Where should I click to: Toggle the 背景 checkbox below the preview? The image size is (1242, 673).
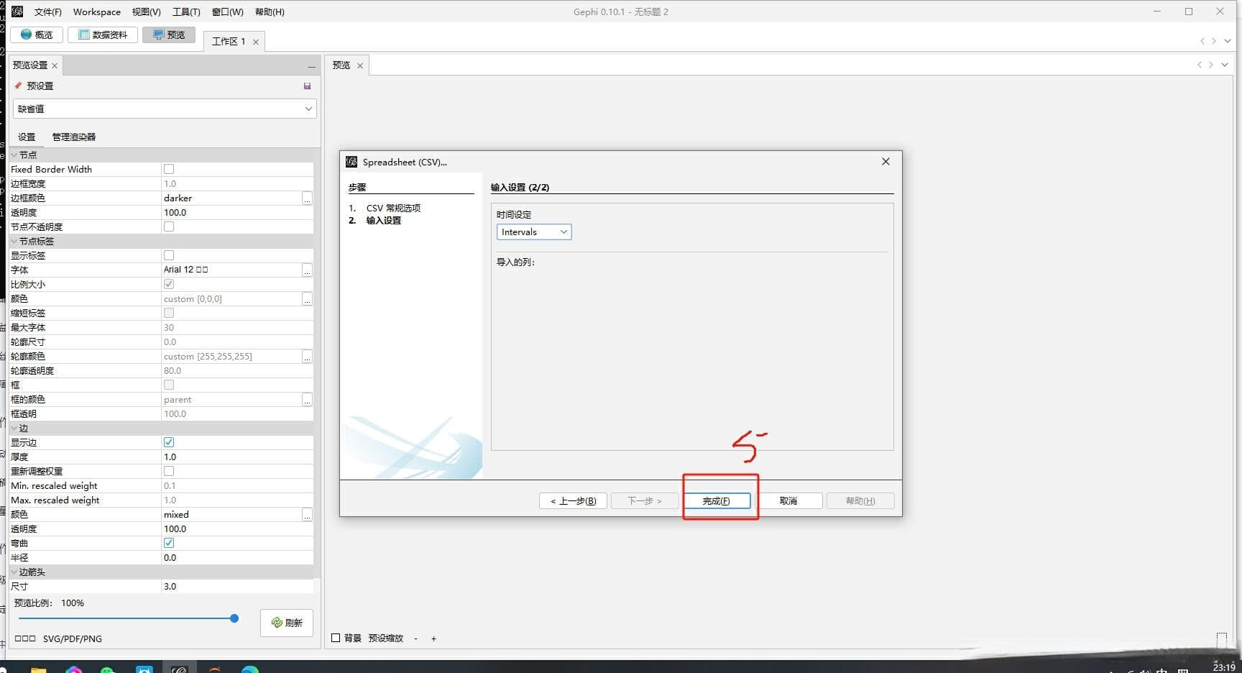(x=336, y=638)
